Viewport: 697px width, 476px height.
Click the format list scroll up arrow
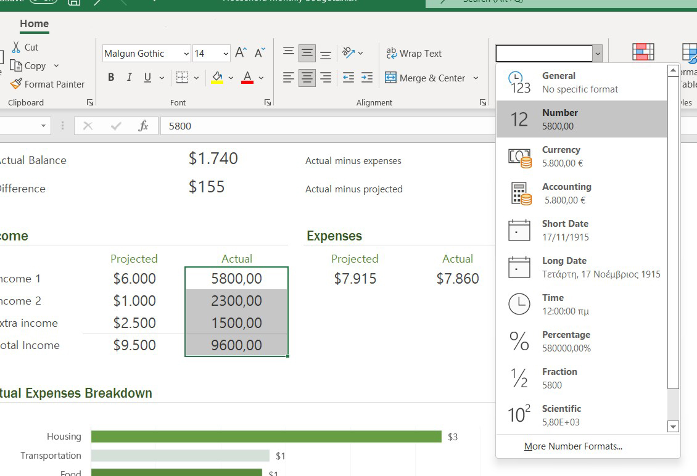point(673,71)
